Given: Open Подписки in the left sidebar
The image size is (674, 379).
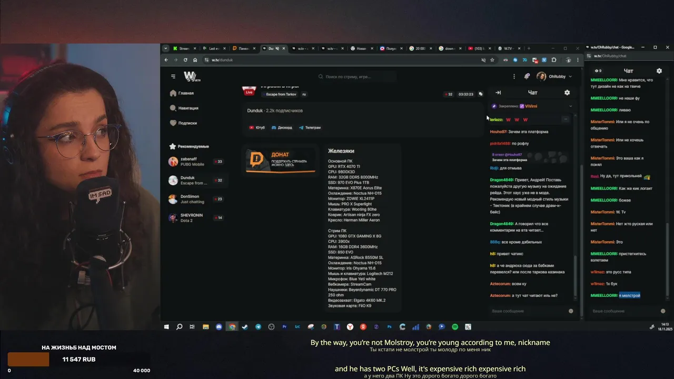Looking at the screenshot, I should coord(183,123).
